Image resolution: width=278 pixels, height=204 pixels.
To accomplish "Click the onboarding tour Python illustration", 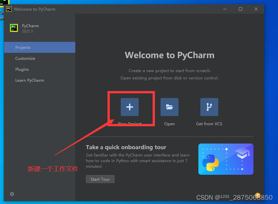I will (x=226, y=159).
